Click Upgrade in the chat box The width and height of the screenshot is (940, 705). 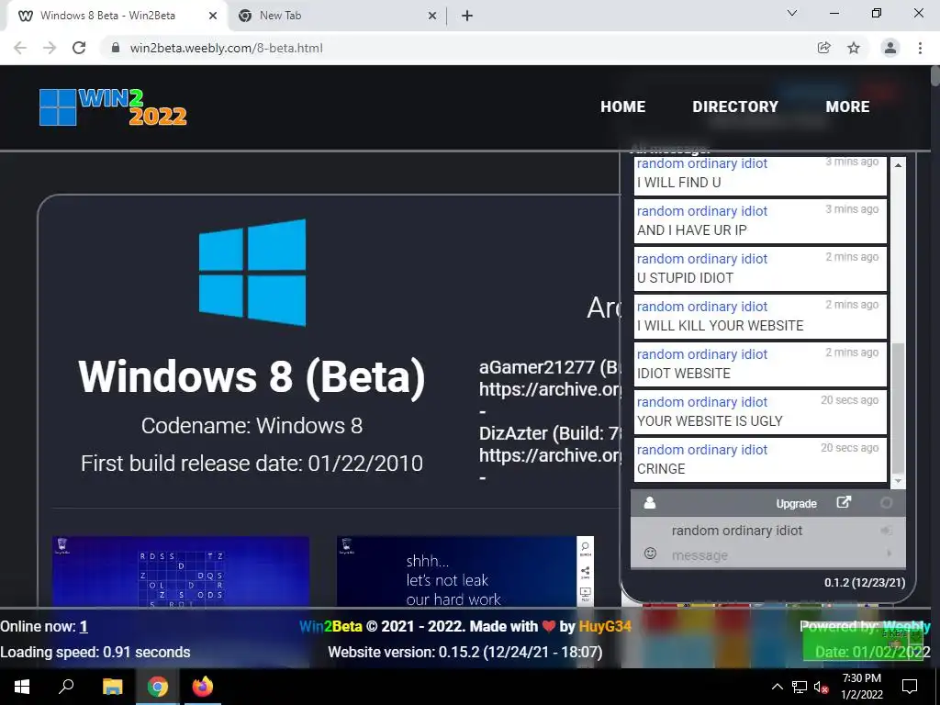[796, 504]
